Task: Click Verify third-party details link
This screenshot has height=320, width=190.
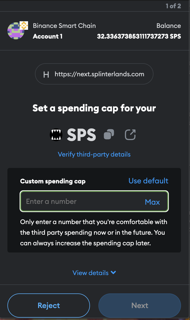Action: point(94,154)
